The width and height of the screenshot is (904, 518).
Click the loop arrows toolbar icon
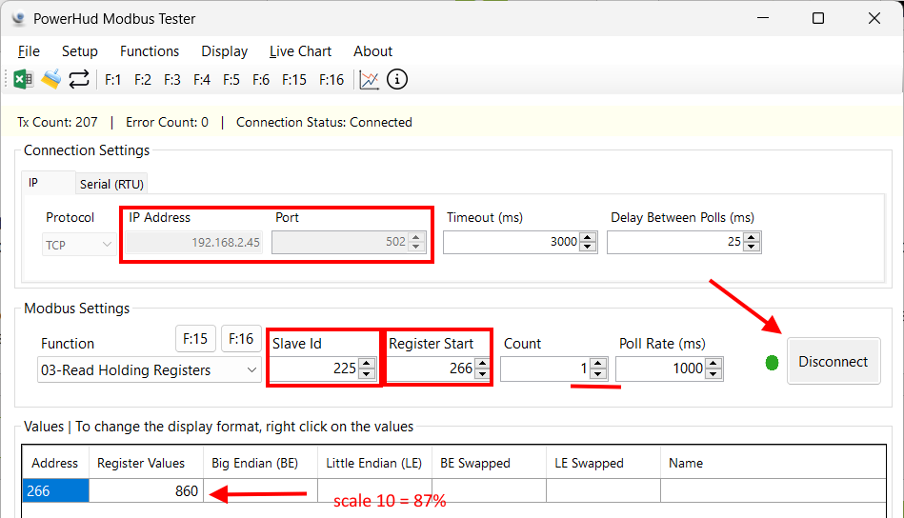pyautogui.click(x=79, y=80)
